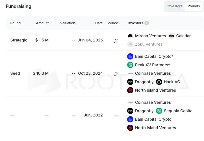Click the Seed round cell

(15, 73)
